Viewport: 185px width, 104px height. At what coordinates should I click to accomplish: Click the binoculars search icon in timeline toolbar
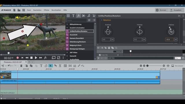point(75,66)
